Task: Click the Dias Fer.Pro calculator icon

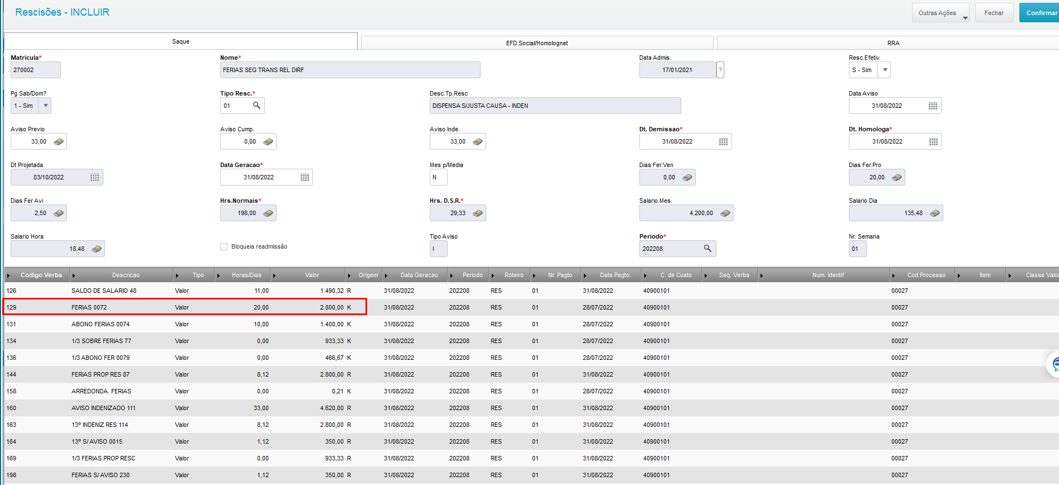Action: 897,178
